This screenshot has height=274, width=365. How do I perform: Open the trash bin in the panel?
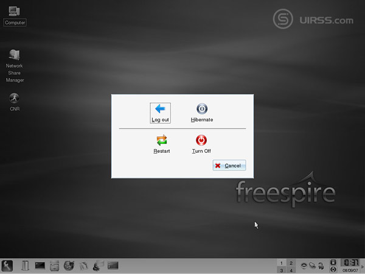[25, 265]
